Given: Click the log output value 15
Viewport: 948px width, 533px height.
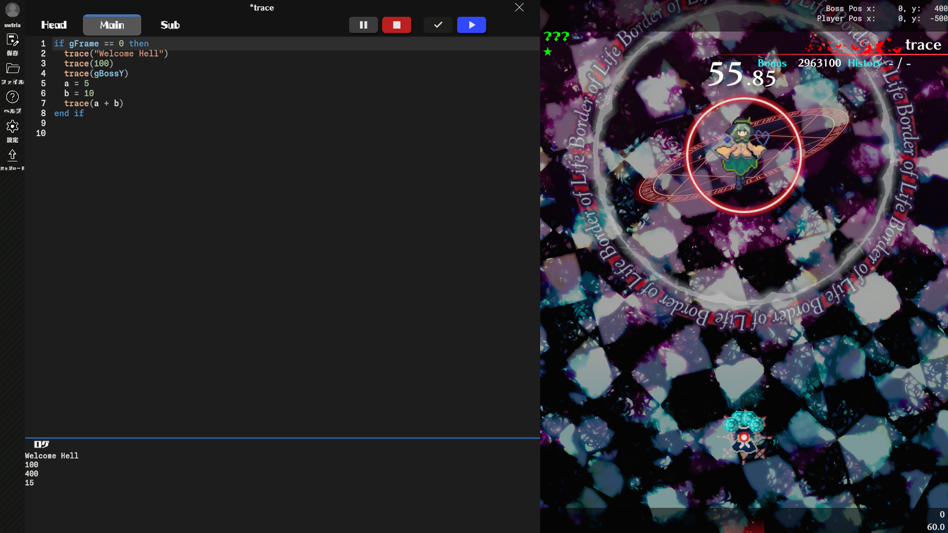Looking at the screenshot, I should point(30,483).
